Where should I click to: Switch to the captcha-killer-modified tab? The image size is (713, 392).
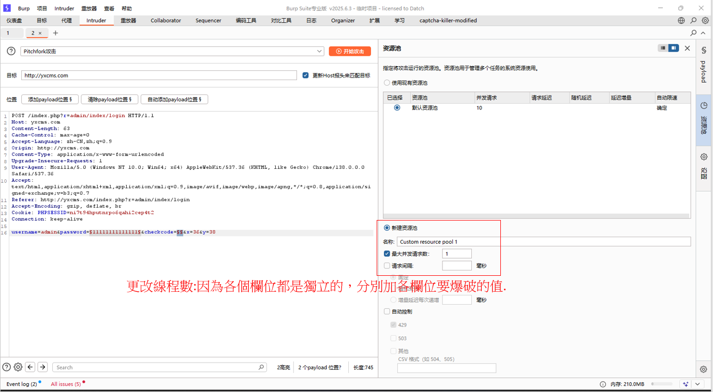[x=448, y=21]
